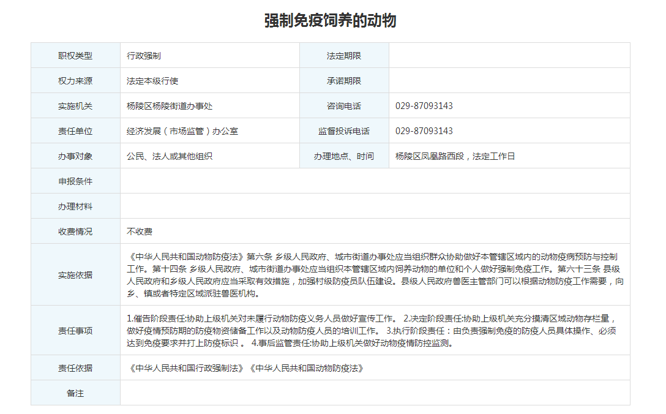Select the 杨陵区杨陵街道办事处 text
Screen dimensions: 666x414
pos(170,106)
